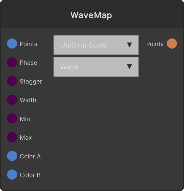The width and height of the screenshot is (184, 191).
Task: Select the Stagger input port
Action: [12, 81]
